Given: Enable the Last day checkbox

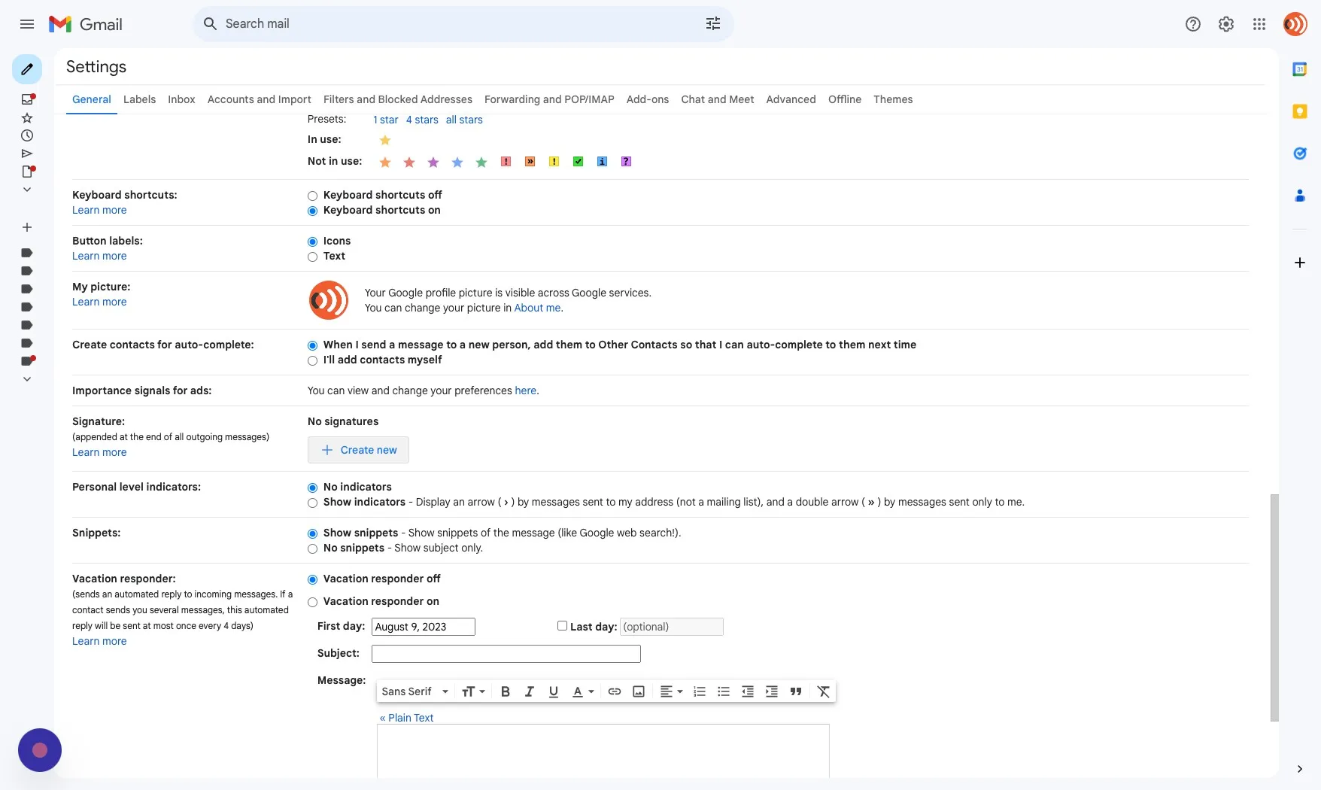Looking at the screenshot, I should (562, 626).
